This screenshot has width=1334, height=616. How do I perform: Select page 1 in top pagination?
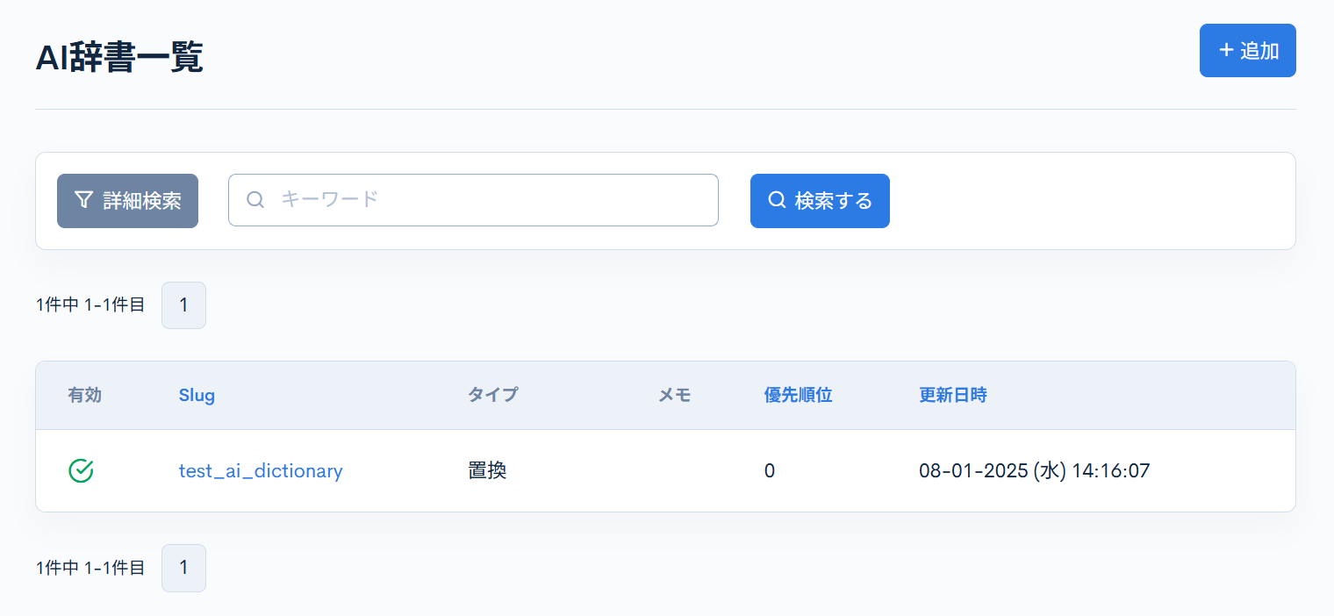(183, 305)
